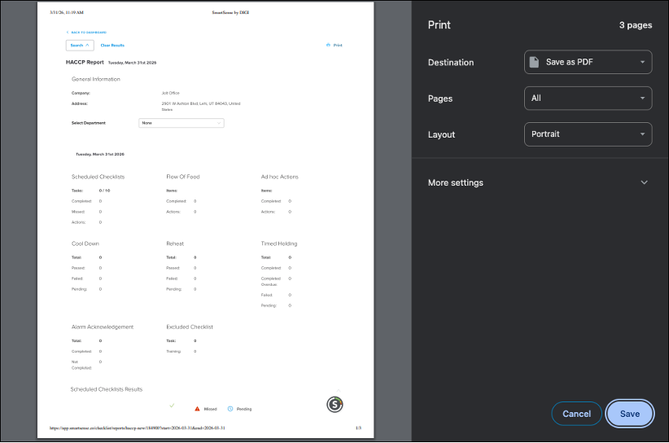Expand the More settings section
Image resolution: width=669 pixels, height=443 pixels.
540,182
